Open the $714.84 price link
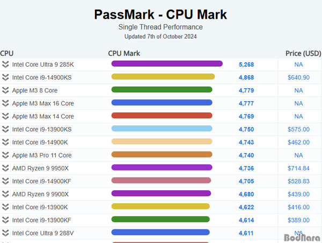Image resolution: width=322 pixels, height=243 pixels. (298, 168)
